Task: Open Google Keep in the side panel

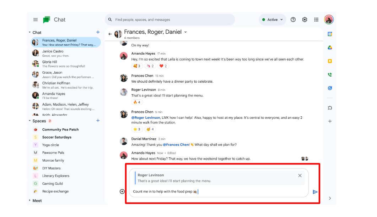Action: (330, 61)
